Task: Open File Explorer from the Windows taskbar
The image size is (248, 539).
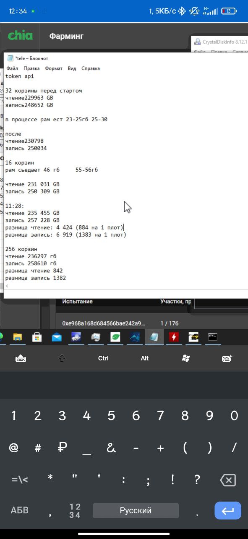Action: (17, 337)
